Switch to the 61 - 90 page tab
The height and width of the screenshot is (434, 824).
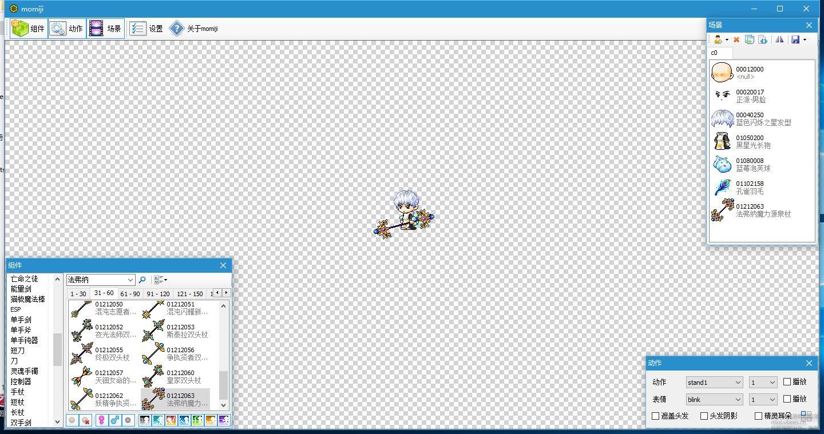click(x=130, y=293)
